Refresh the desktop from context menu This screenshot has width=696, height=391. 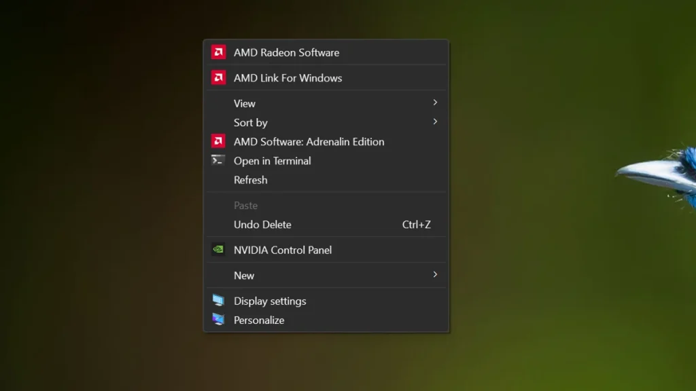[x=326, y=179]
